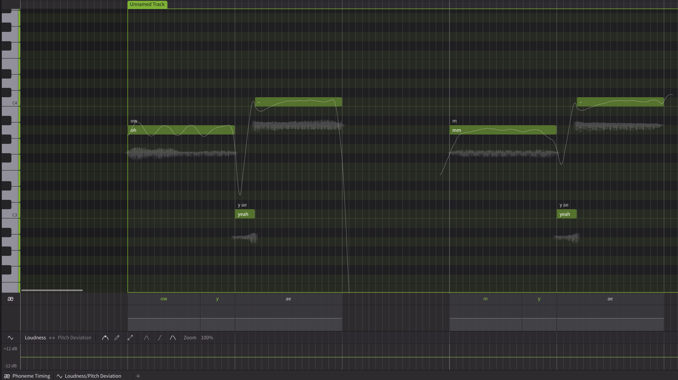
Task: Select the Unnamed Track label
Action: 147,4
